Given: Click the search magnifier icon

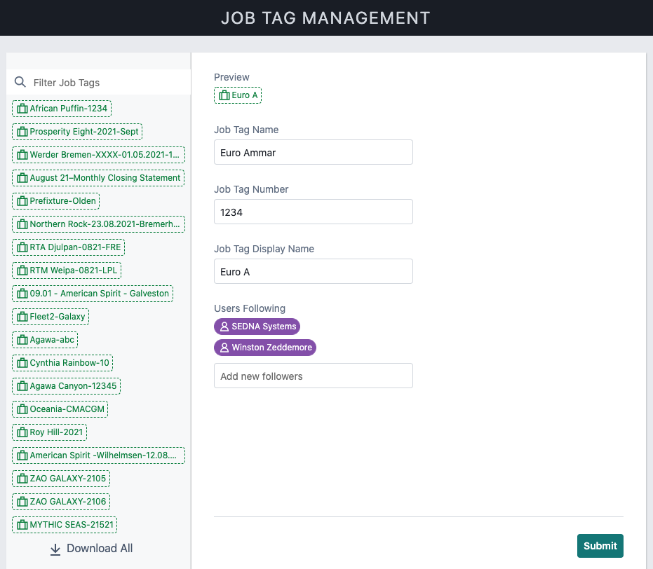Looking at the screenshot, I should point(20,81).
